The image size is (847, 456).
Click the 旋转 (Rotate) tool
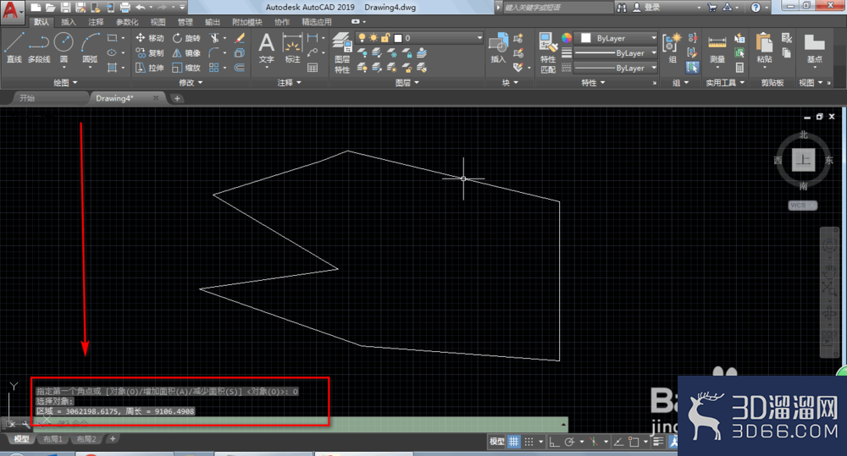pos(185,38)
